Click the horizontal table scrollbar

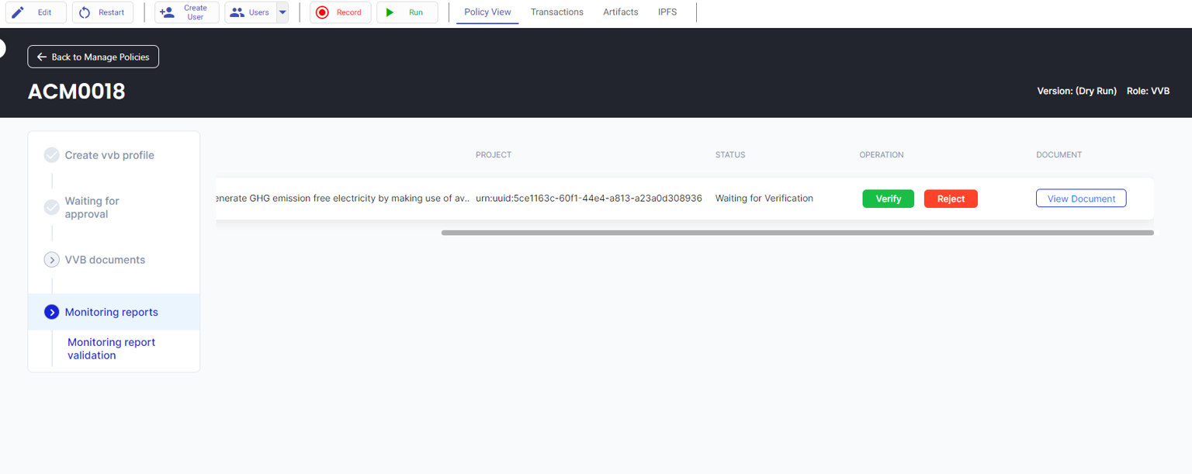797,233
